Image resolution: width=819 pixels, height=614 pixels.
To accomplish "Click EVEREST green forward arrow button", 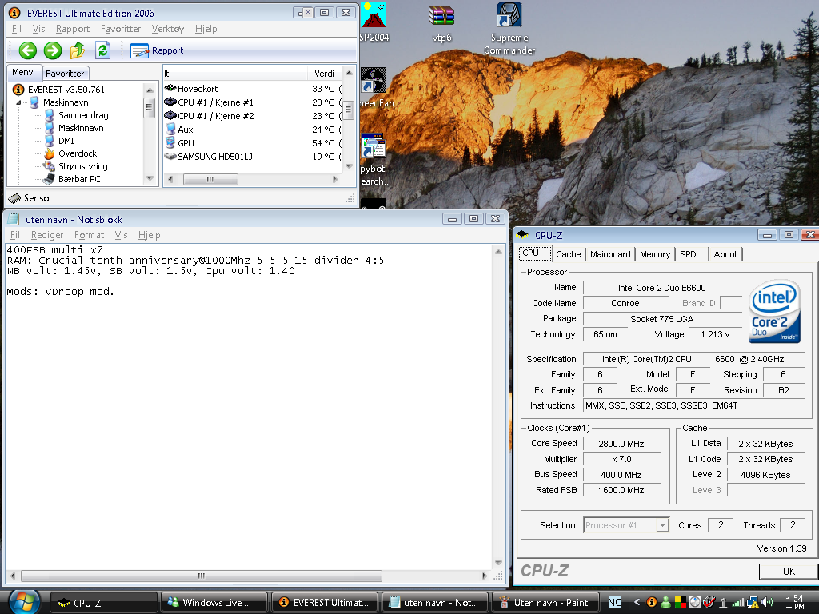I will tap(52, 50).
